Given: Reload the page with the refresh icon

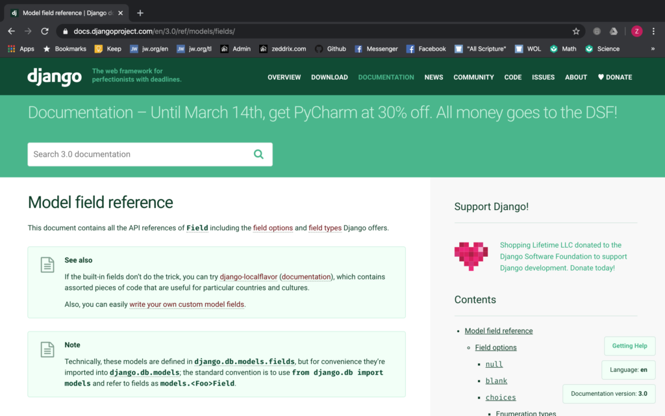Looking at the screenshot, I should click(x=45, y=31).
